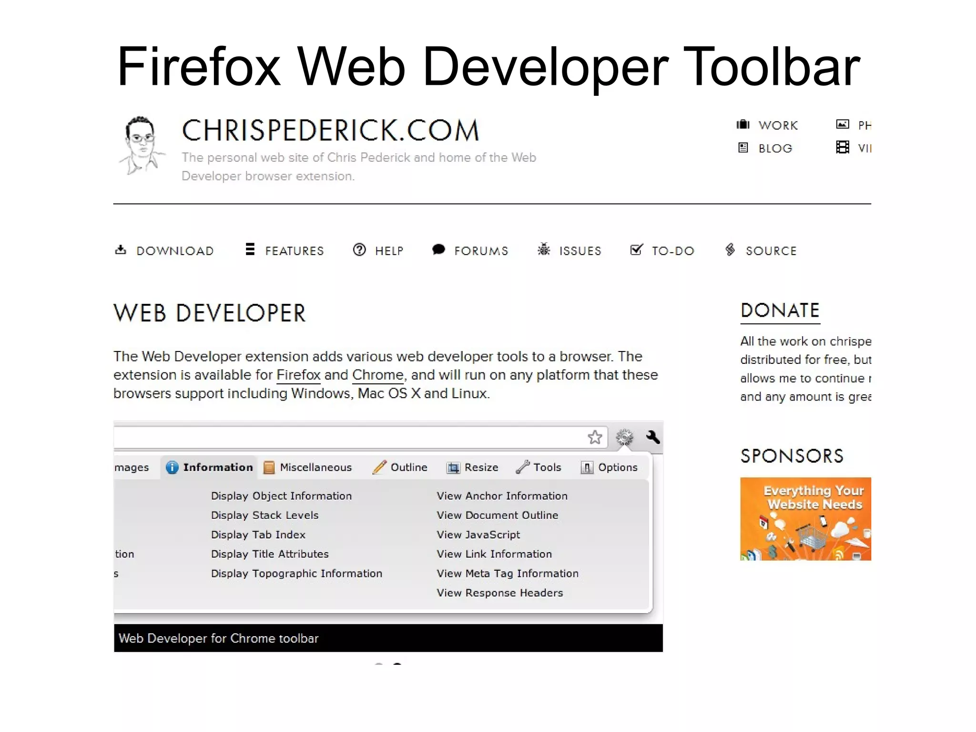Screen dimensions: 976x732
Task: Click the Miscellaneous book icon
Action: click(269, 468)
